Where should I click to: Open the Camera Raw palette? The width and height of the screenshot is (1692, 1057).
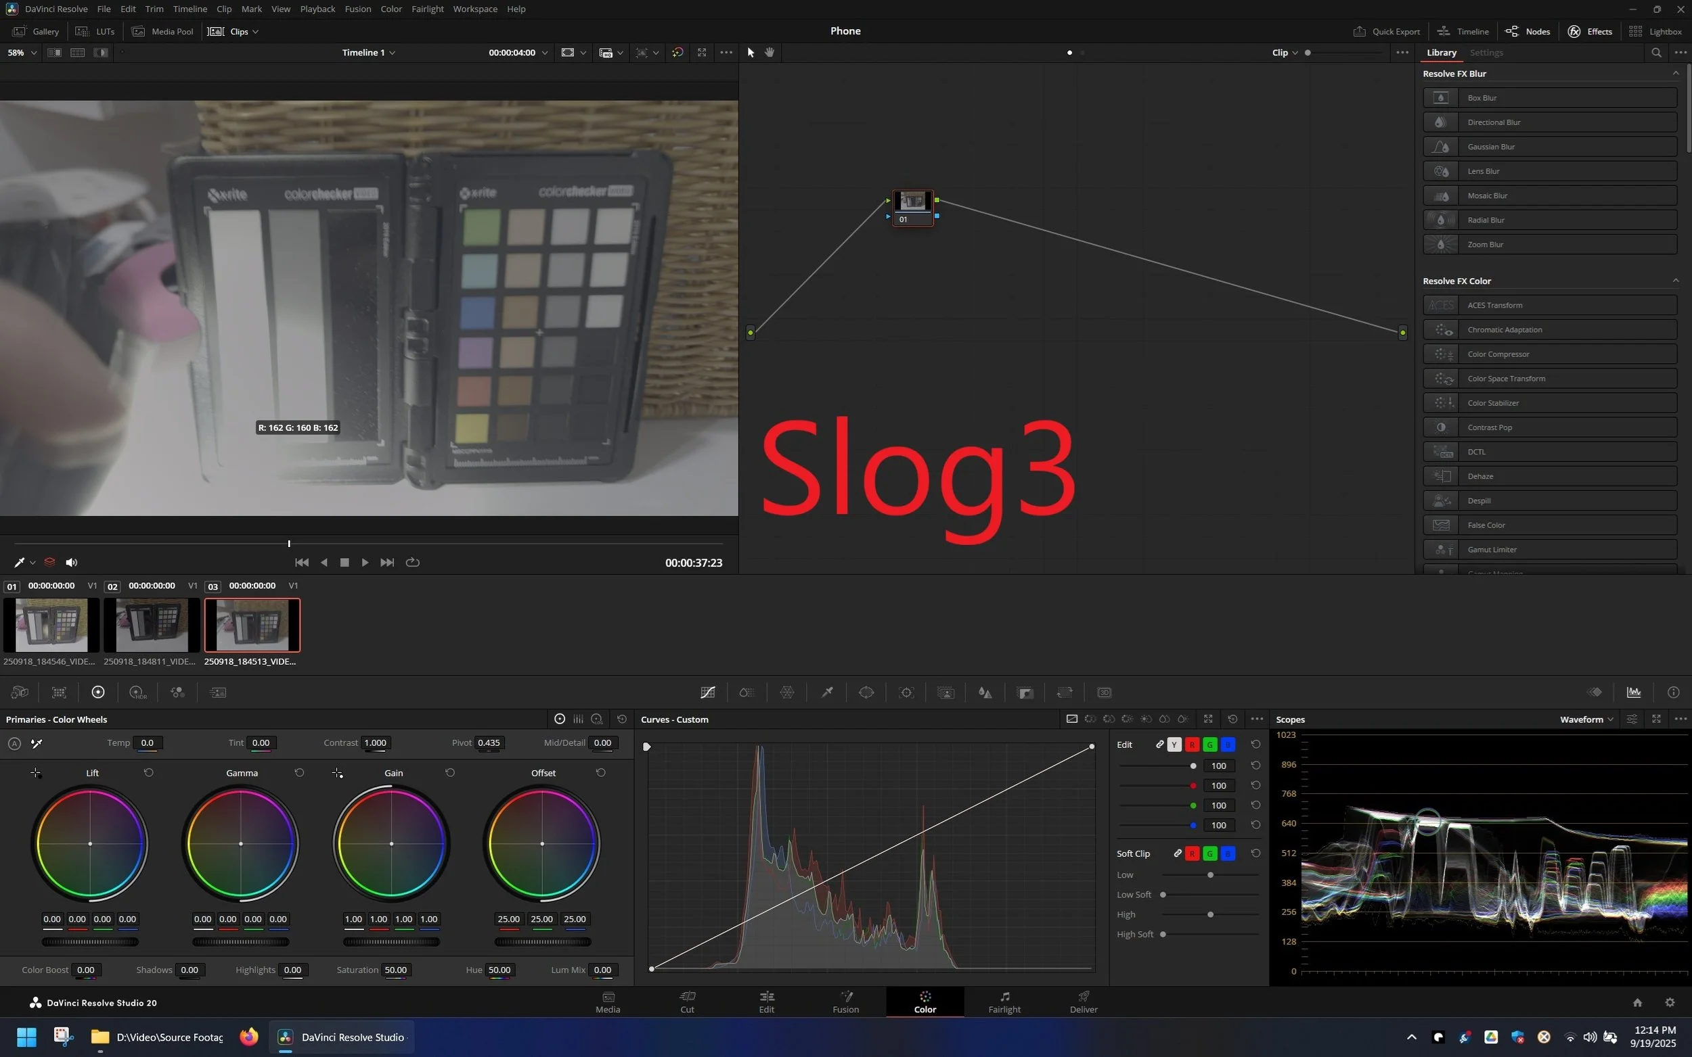coord(20,692)
